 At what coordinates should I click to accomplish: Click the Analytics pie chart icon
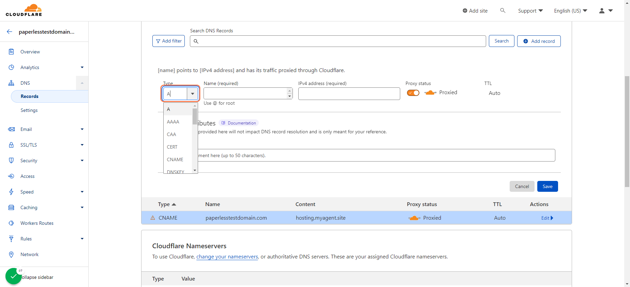coord(11,67)
